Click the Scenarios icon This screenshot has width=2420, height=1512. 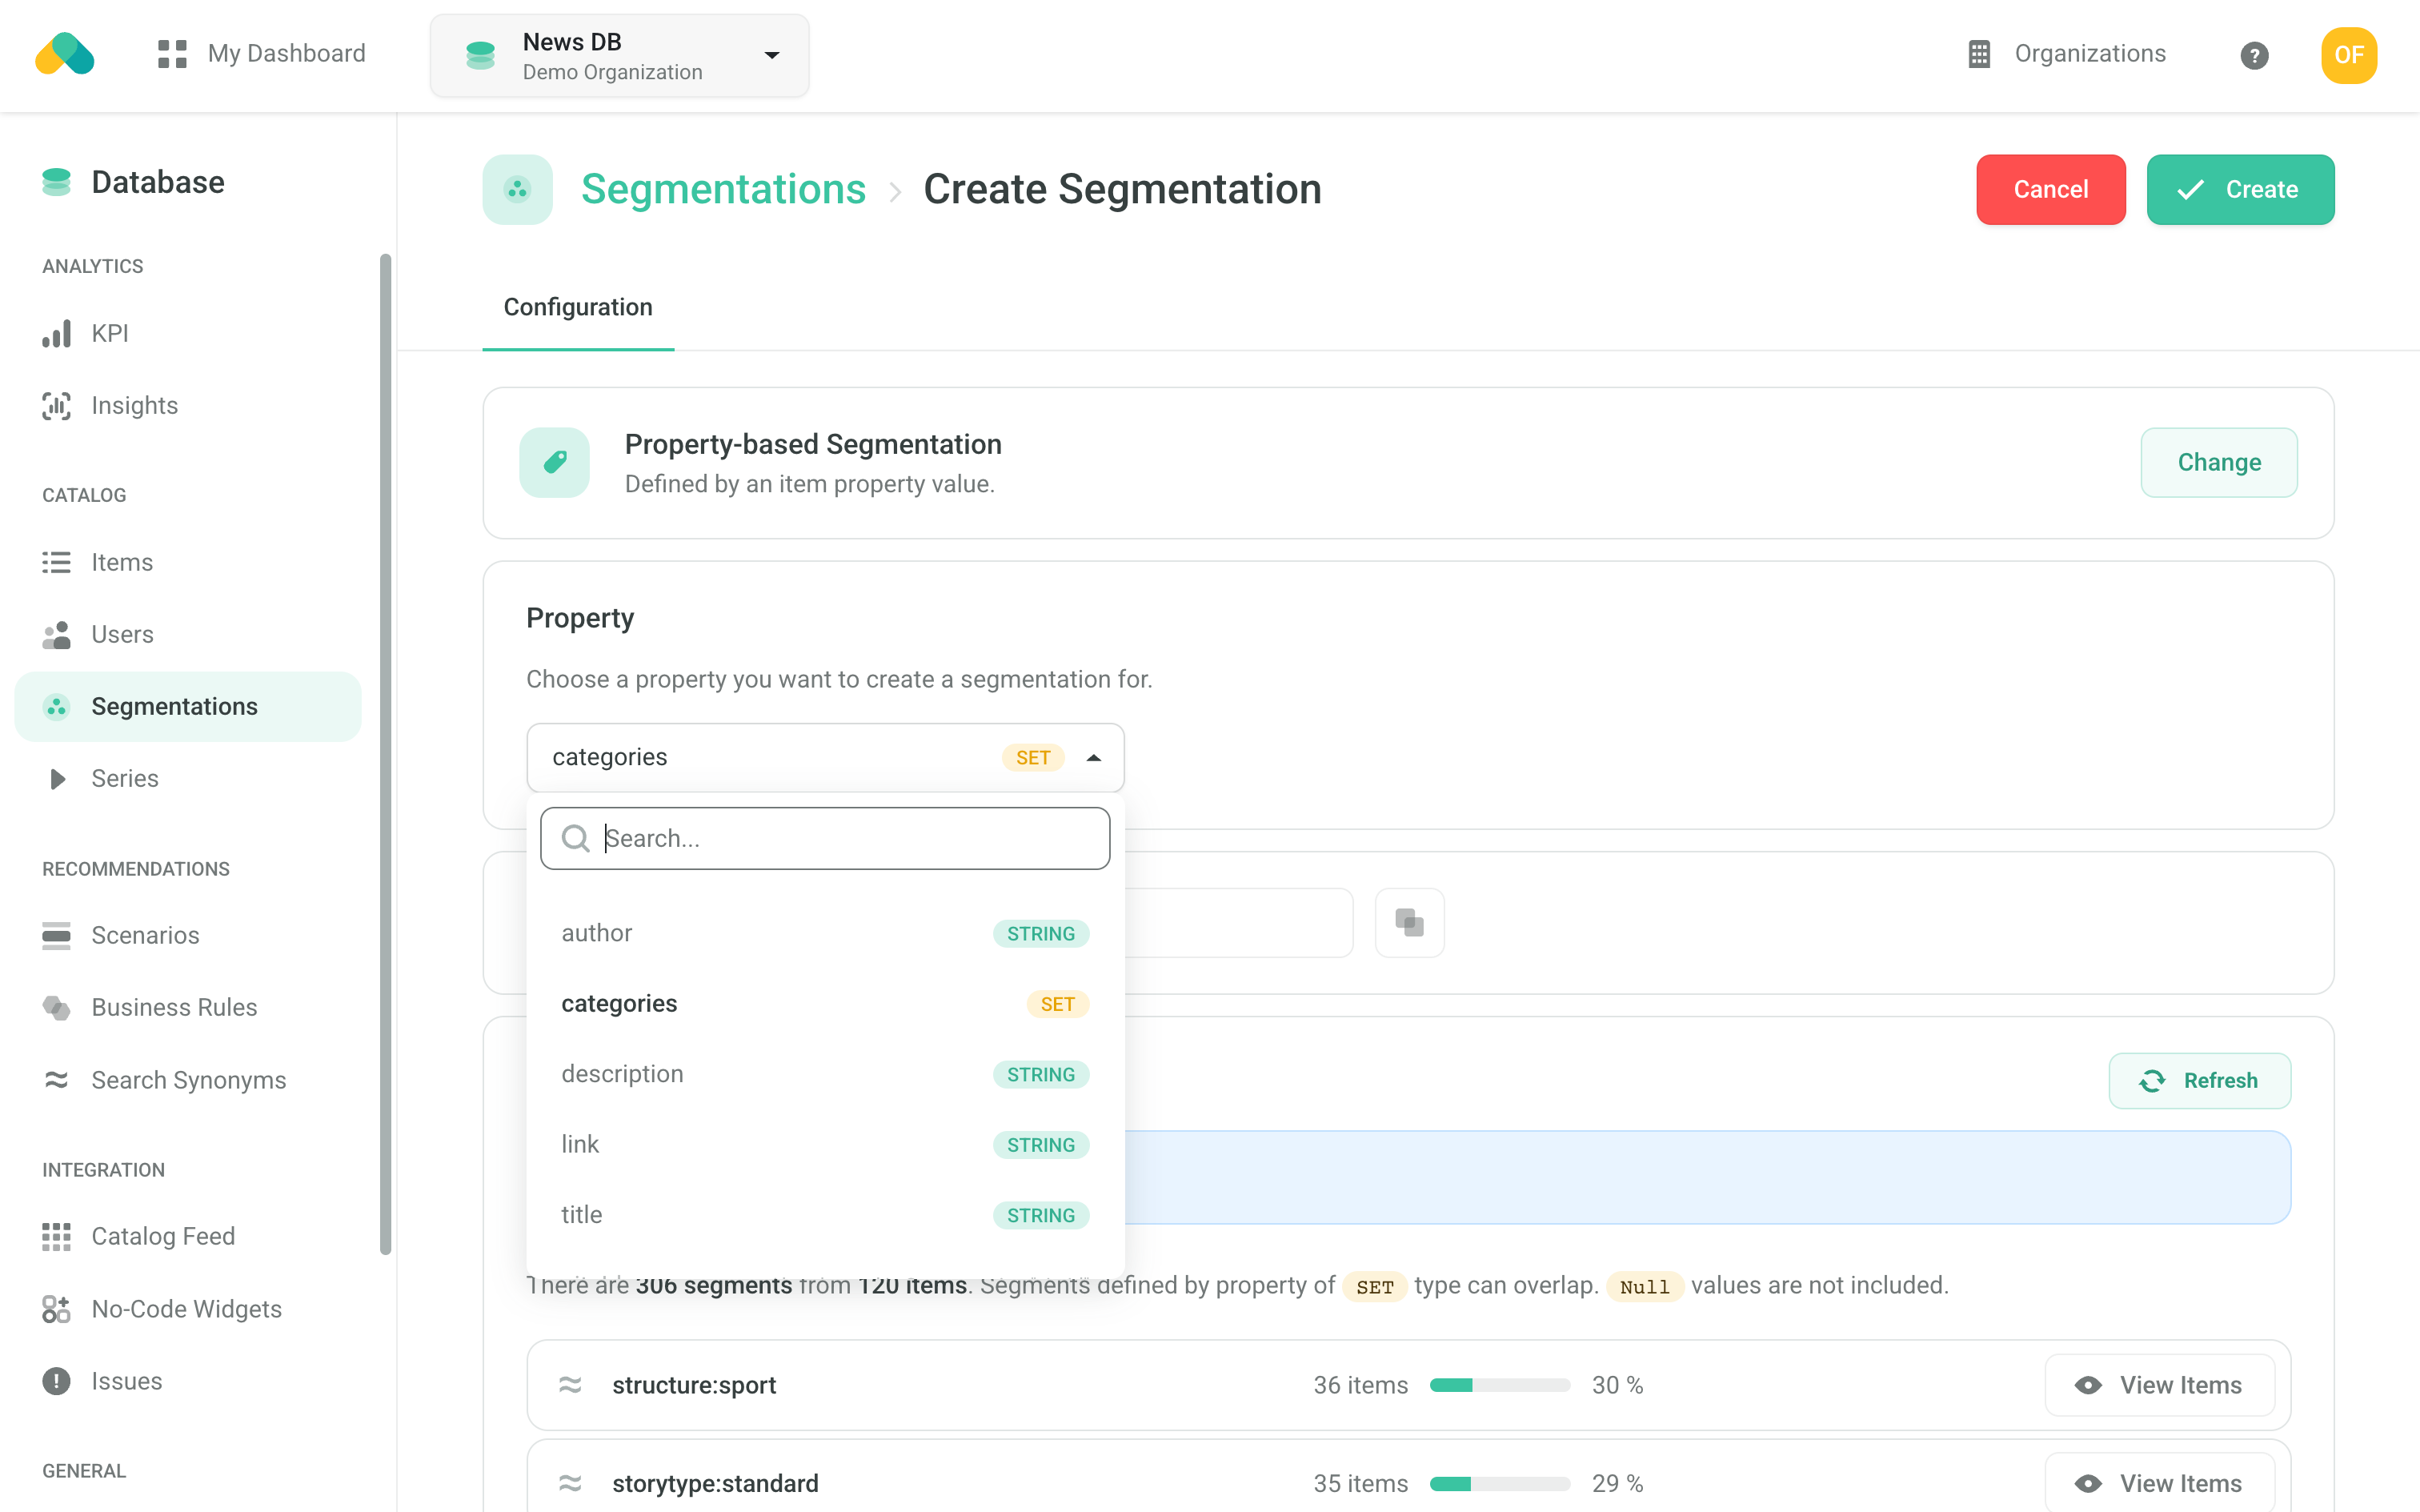[57, 935]
